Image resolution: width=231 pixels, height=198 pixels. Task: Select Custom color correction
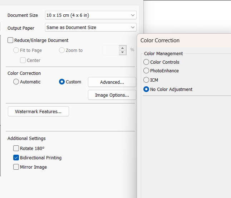coord(62,82)
